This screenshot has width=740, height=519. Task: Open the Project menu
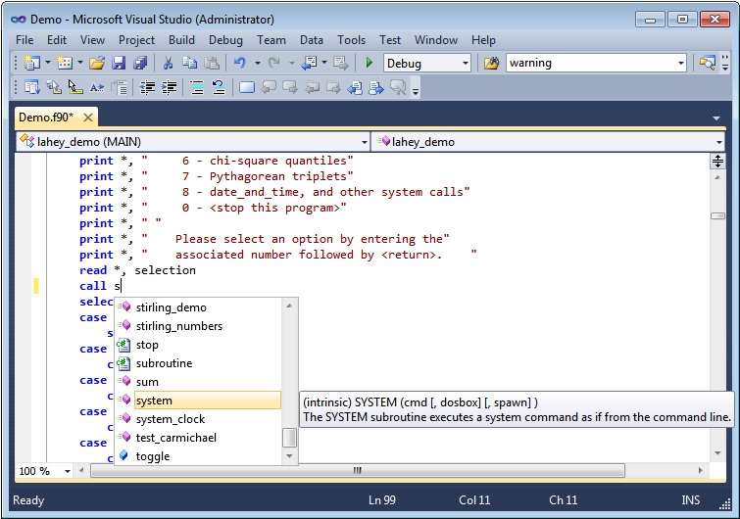(x=136, y=40)
